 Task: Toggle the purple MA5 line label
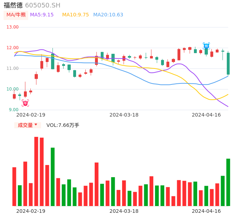click(42, 15)
